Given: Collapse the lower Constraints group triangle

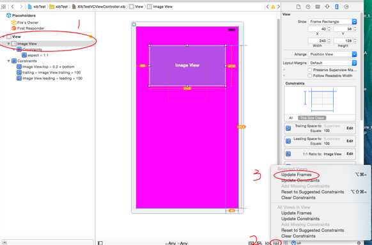Looking at the screenshot, I should click(9, 61).
